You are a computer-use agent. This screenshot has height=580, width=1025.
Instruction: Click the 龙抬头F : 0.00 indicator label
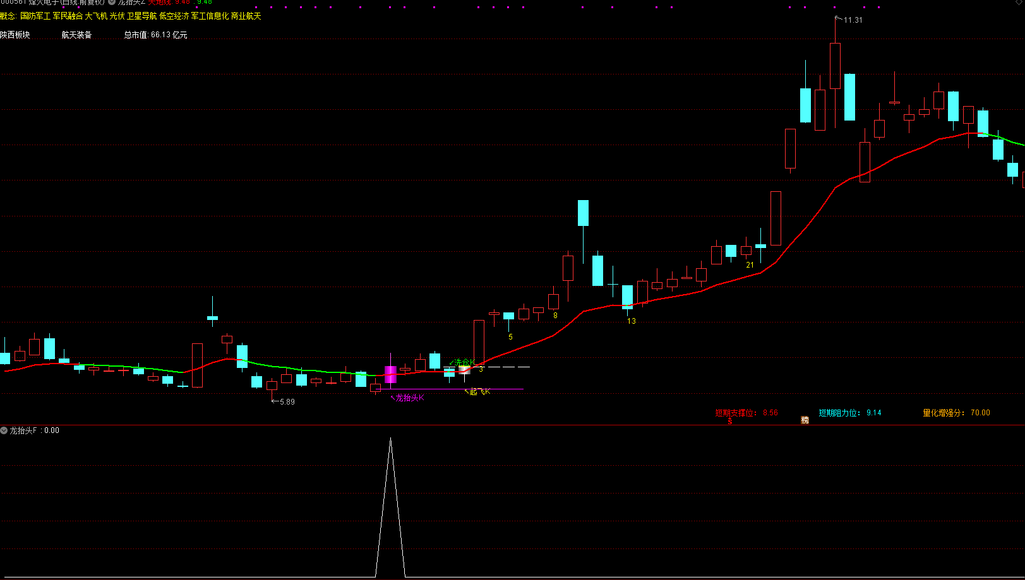34,430
